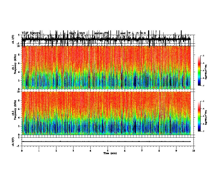Screen dimensions: 218x169
Task: Click the time axis tick label '2'
Action: pyautogui.click(x=56, y=150)
